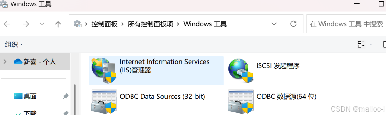The width and height of the screenshot is (386, 115).
Task: Open the iSCSI 发起程序 globe icon
Action: (x=241, y=70)
